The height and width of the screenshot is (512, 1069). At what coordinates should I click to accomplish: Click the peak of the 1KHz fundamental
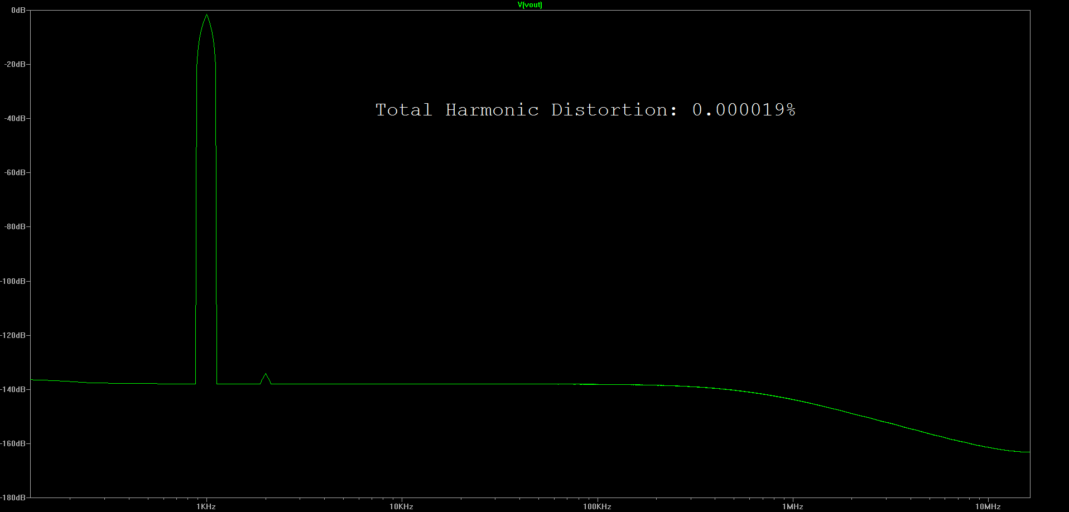[x=206, y=15]
